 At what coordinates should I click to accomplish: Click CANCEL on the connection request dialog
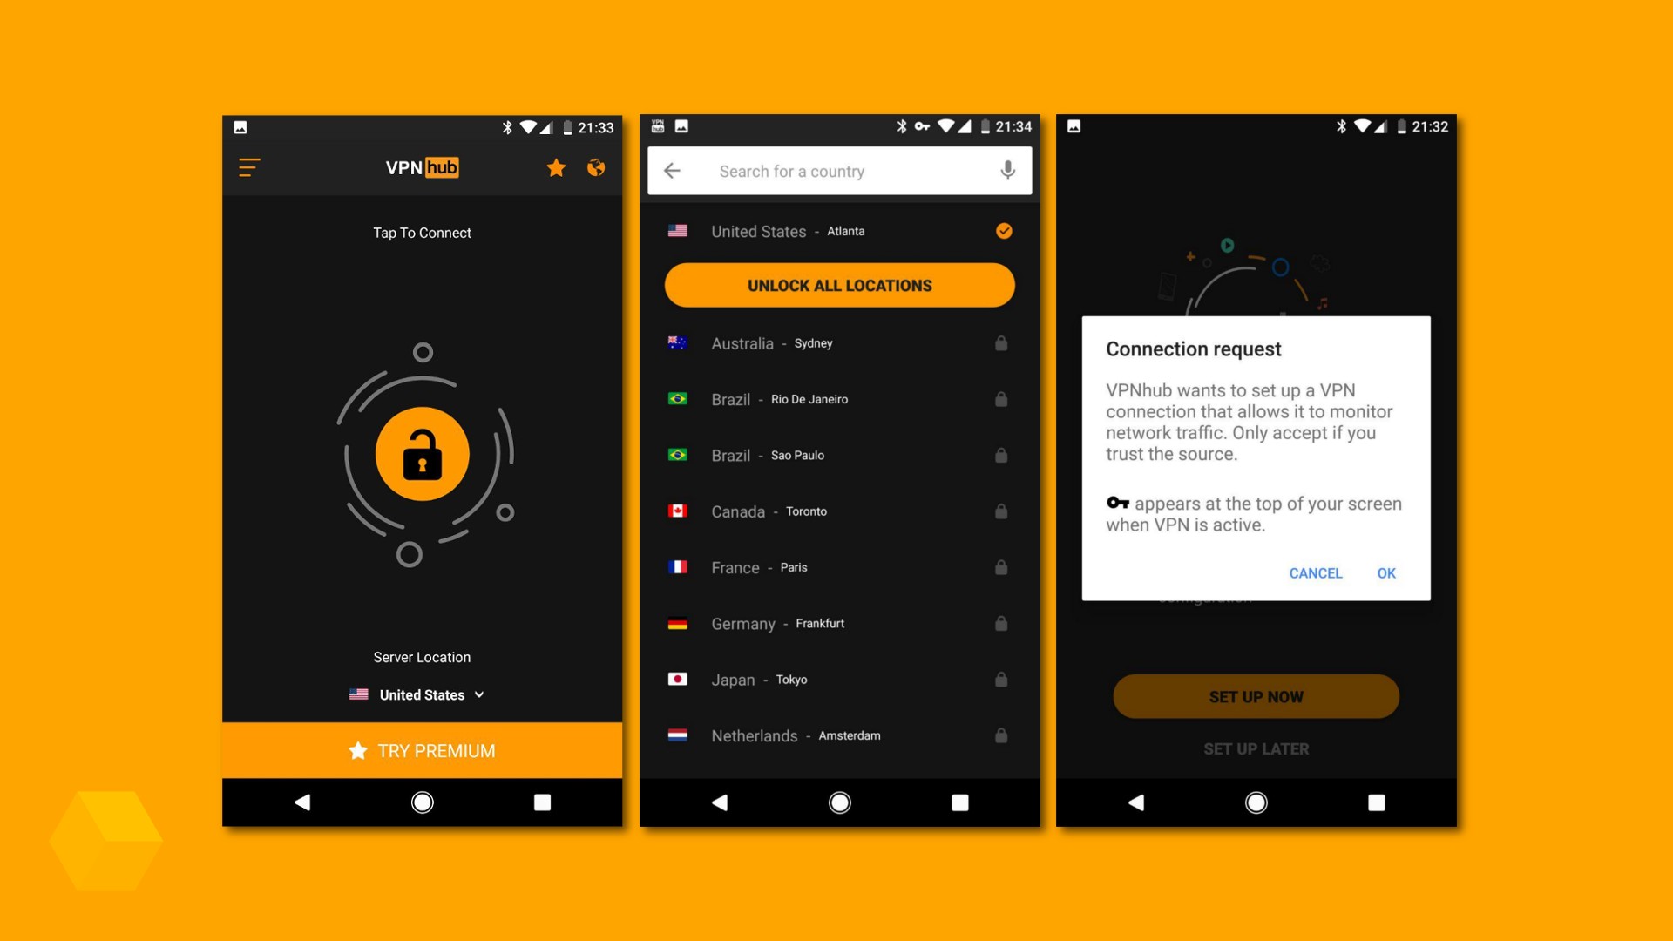1315,572
